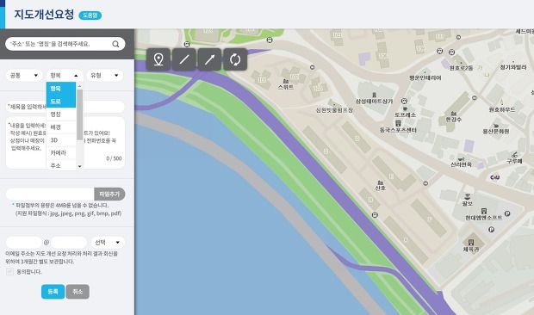534x315 pixels.
Task: Open the 공통 category dropdown
Action: (24, 76)
